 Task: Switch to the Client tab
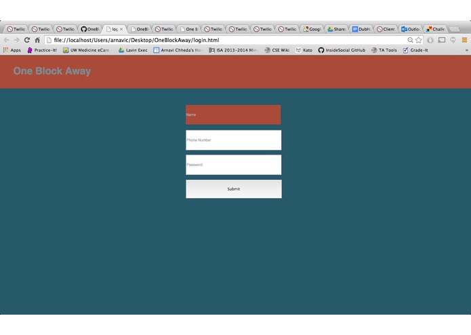(x=386, y=29)
